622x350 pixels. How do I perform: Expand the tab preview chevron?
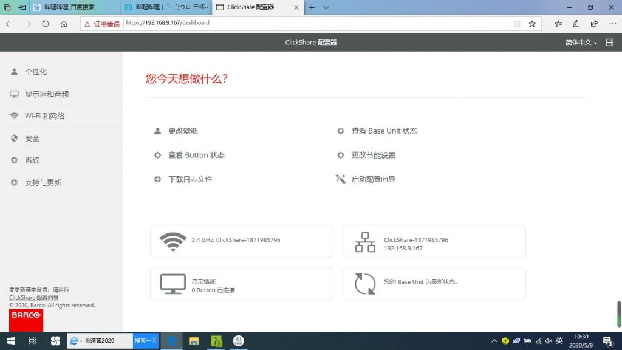326,7
